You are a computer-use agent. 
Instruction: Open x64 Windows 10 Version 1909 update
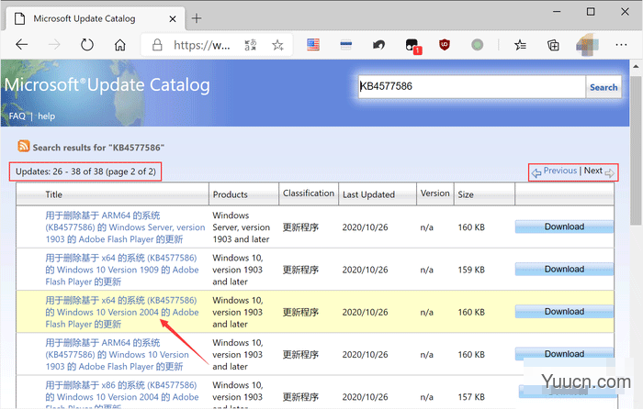[122, 270]
